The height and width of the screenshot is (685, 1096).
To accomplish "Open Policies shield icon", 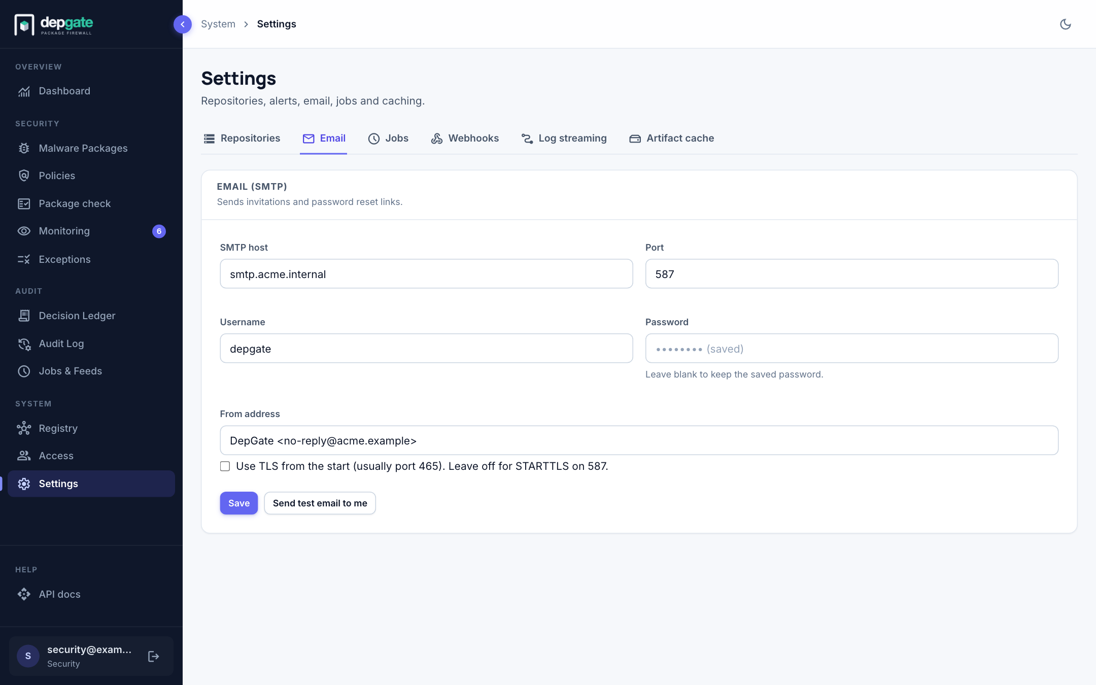I will click(24, 176).
